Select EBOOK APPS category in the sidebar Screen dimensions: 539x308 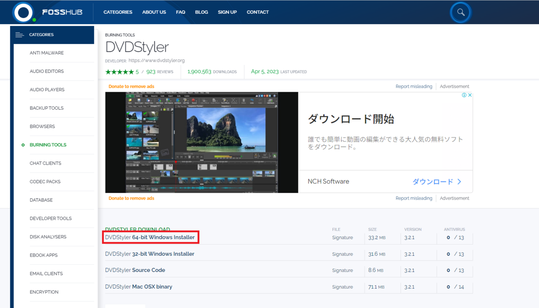click(x=44, y=255)
